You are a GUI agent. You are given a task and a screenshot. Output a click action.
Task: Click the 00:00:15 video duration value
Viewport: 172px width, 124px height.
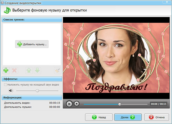coord(55,103)
